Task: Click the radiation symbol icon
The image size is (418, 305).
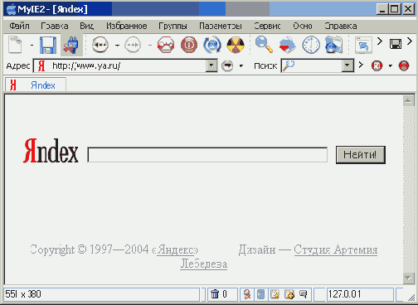Action: [236, 45]
